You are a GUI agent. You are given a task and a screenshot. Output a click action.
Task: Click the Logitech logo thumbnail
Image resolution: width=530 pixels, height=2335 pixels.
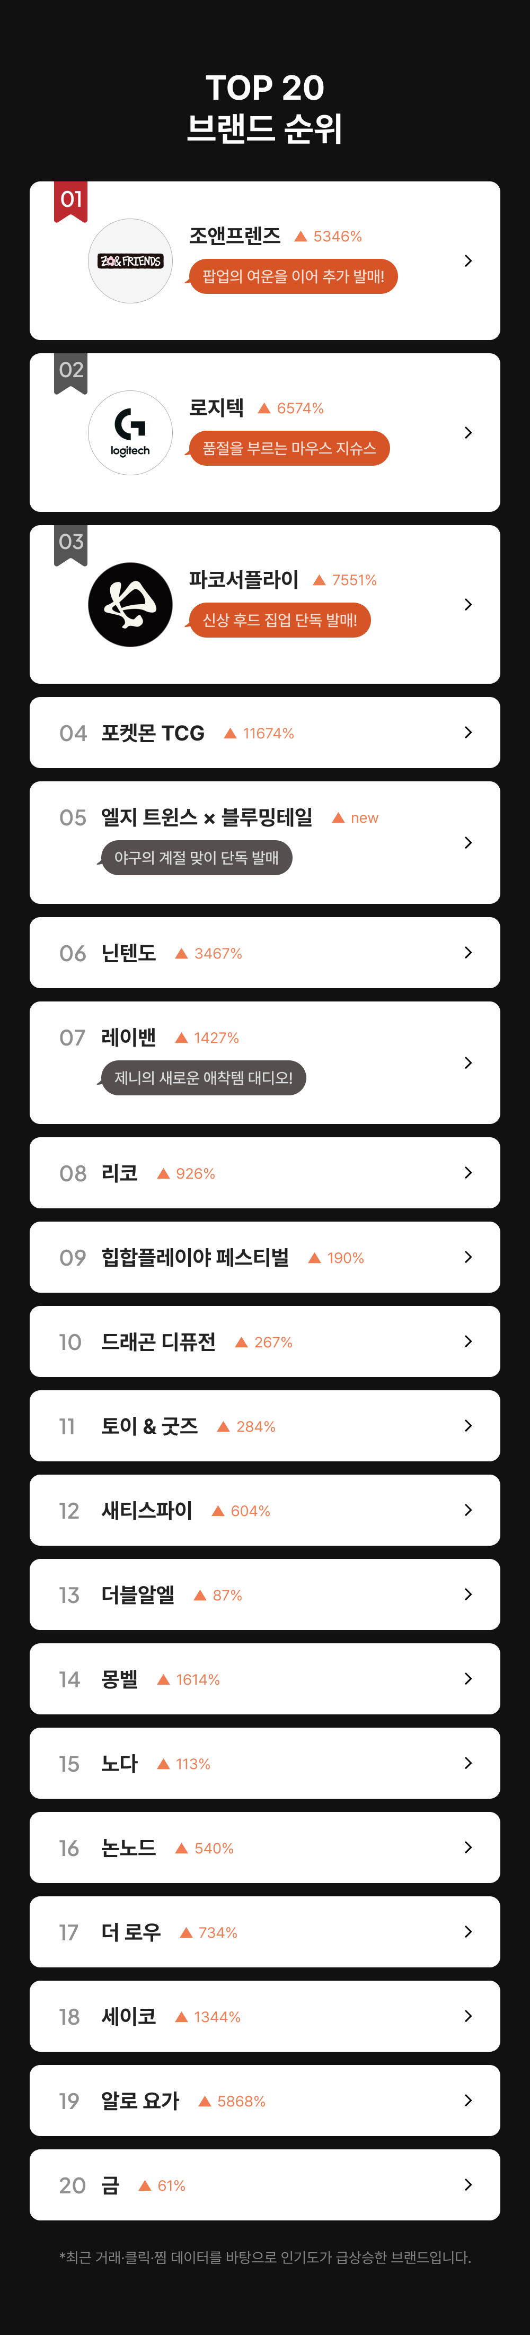coord(129,432)
